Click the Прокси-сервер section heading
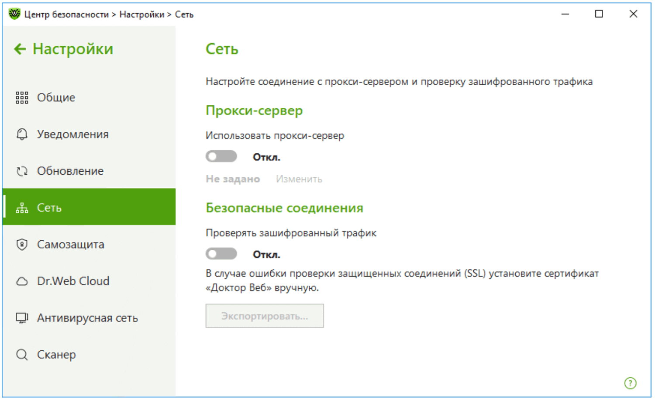This screenshot has width=655, height=401. click(x=254, y=111)
